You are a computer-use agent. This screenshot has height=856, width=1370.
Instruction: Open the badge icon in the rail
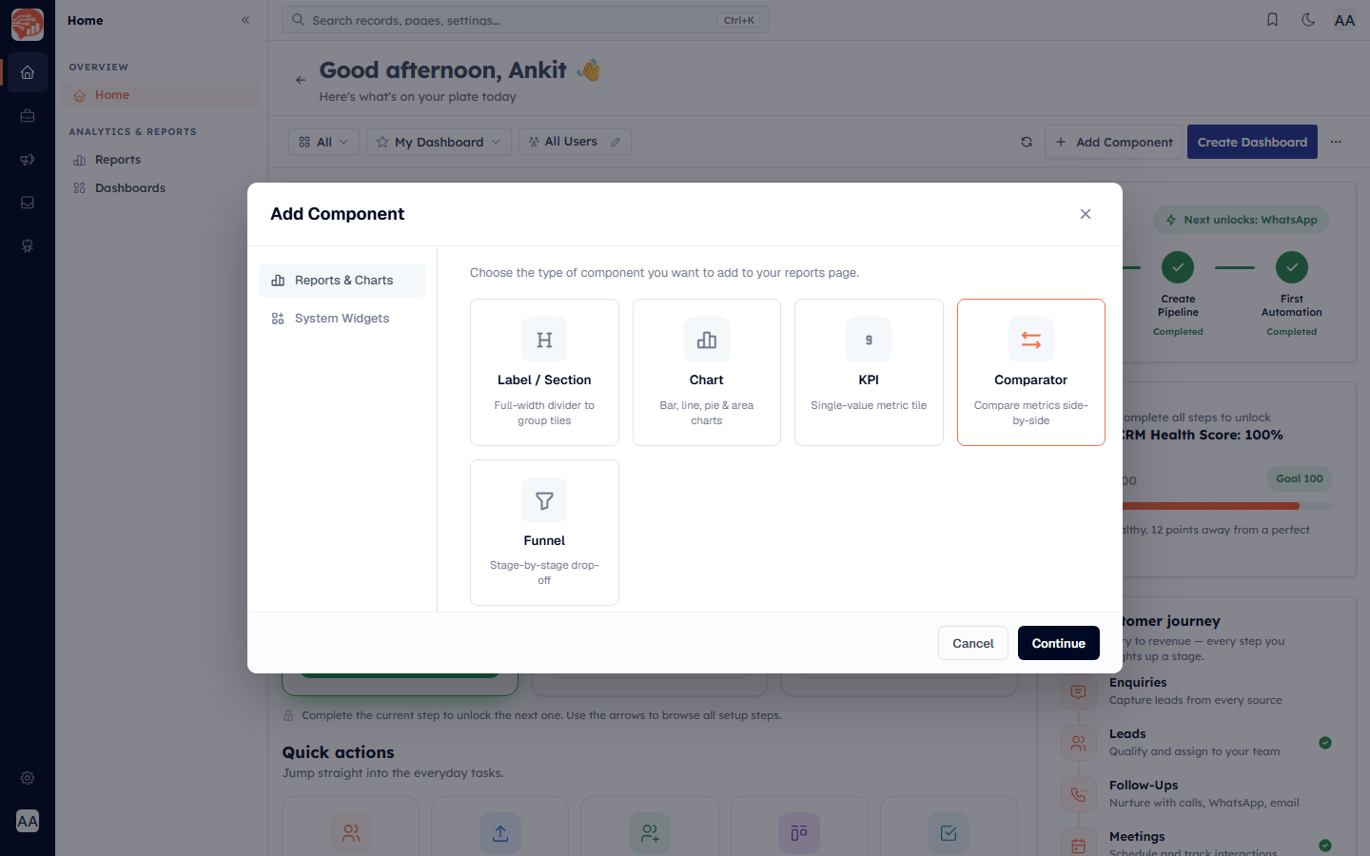[28, 246]
